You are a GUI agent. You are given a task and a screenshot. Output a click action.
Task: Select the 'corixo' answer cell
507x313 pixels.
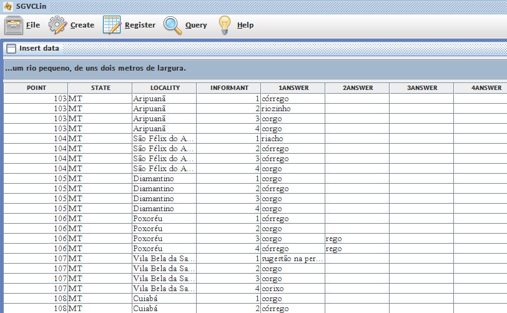(293, 289)
